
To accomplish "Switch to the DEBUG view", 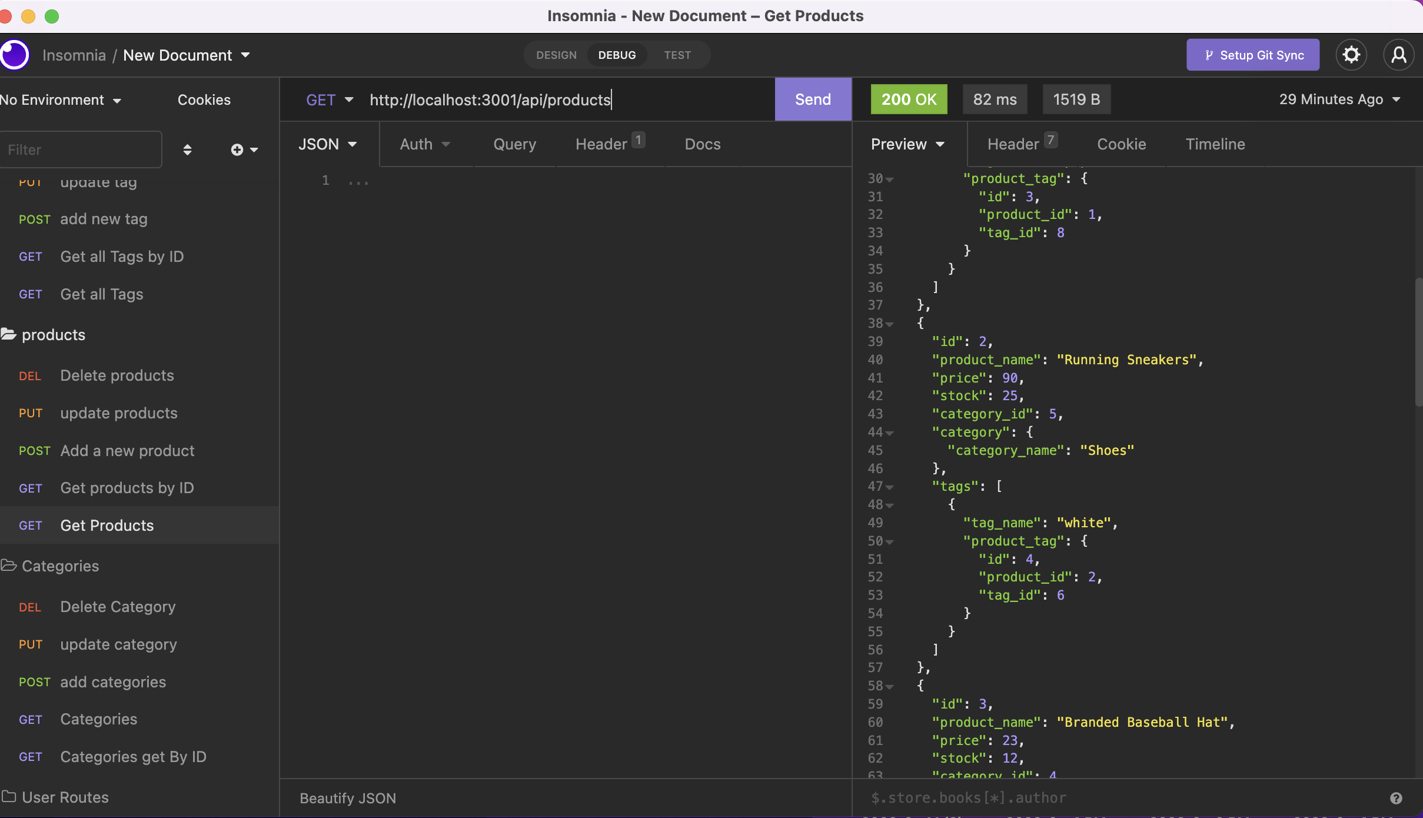I will point(617,55).
